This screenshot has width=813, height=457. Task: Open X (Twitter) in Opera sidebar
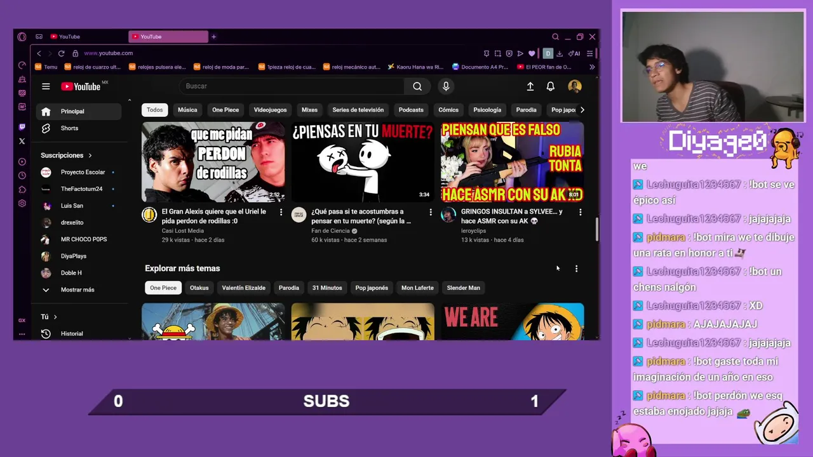pos(22,141)
